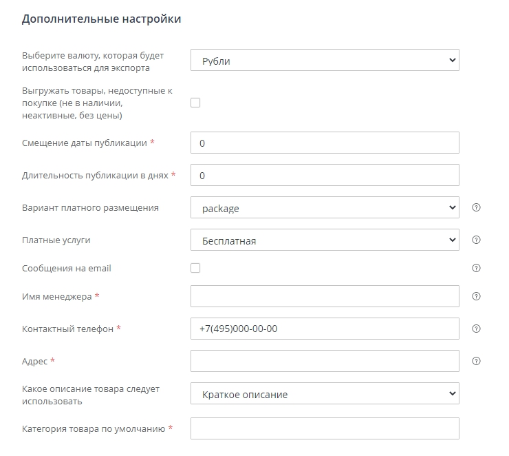Click the Сообщения на email label
The width and height of the screenshot is (509, 456).
[x=67, y=268]
